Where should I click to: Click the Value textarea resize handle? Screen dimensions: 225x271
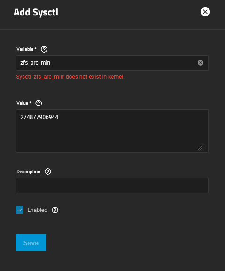tap(201, 147)
